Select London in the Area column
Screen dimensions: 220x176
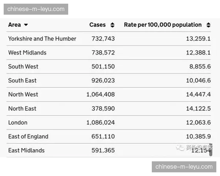coord(18,122)
